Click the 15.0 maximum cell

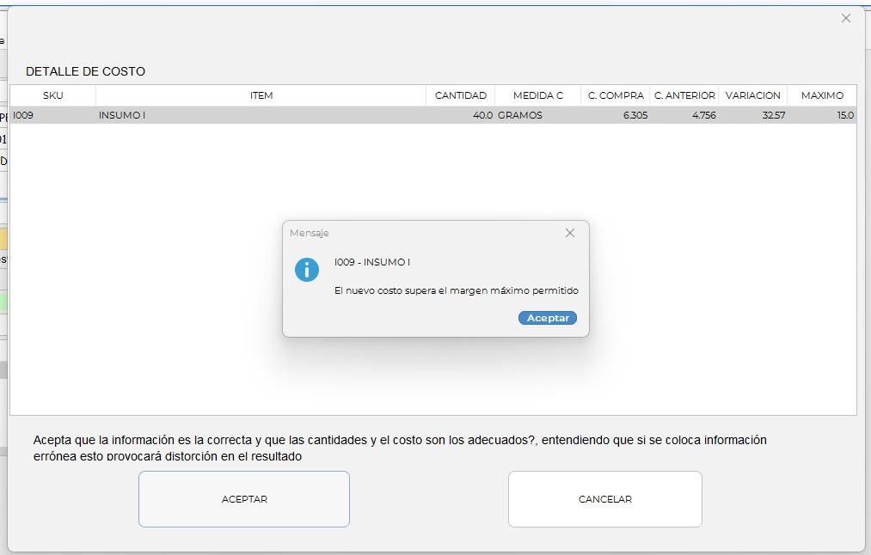click(822, 115)
